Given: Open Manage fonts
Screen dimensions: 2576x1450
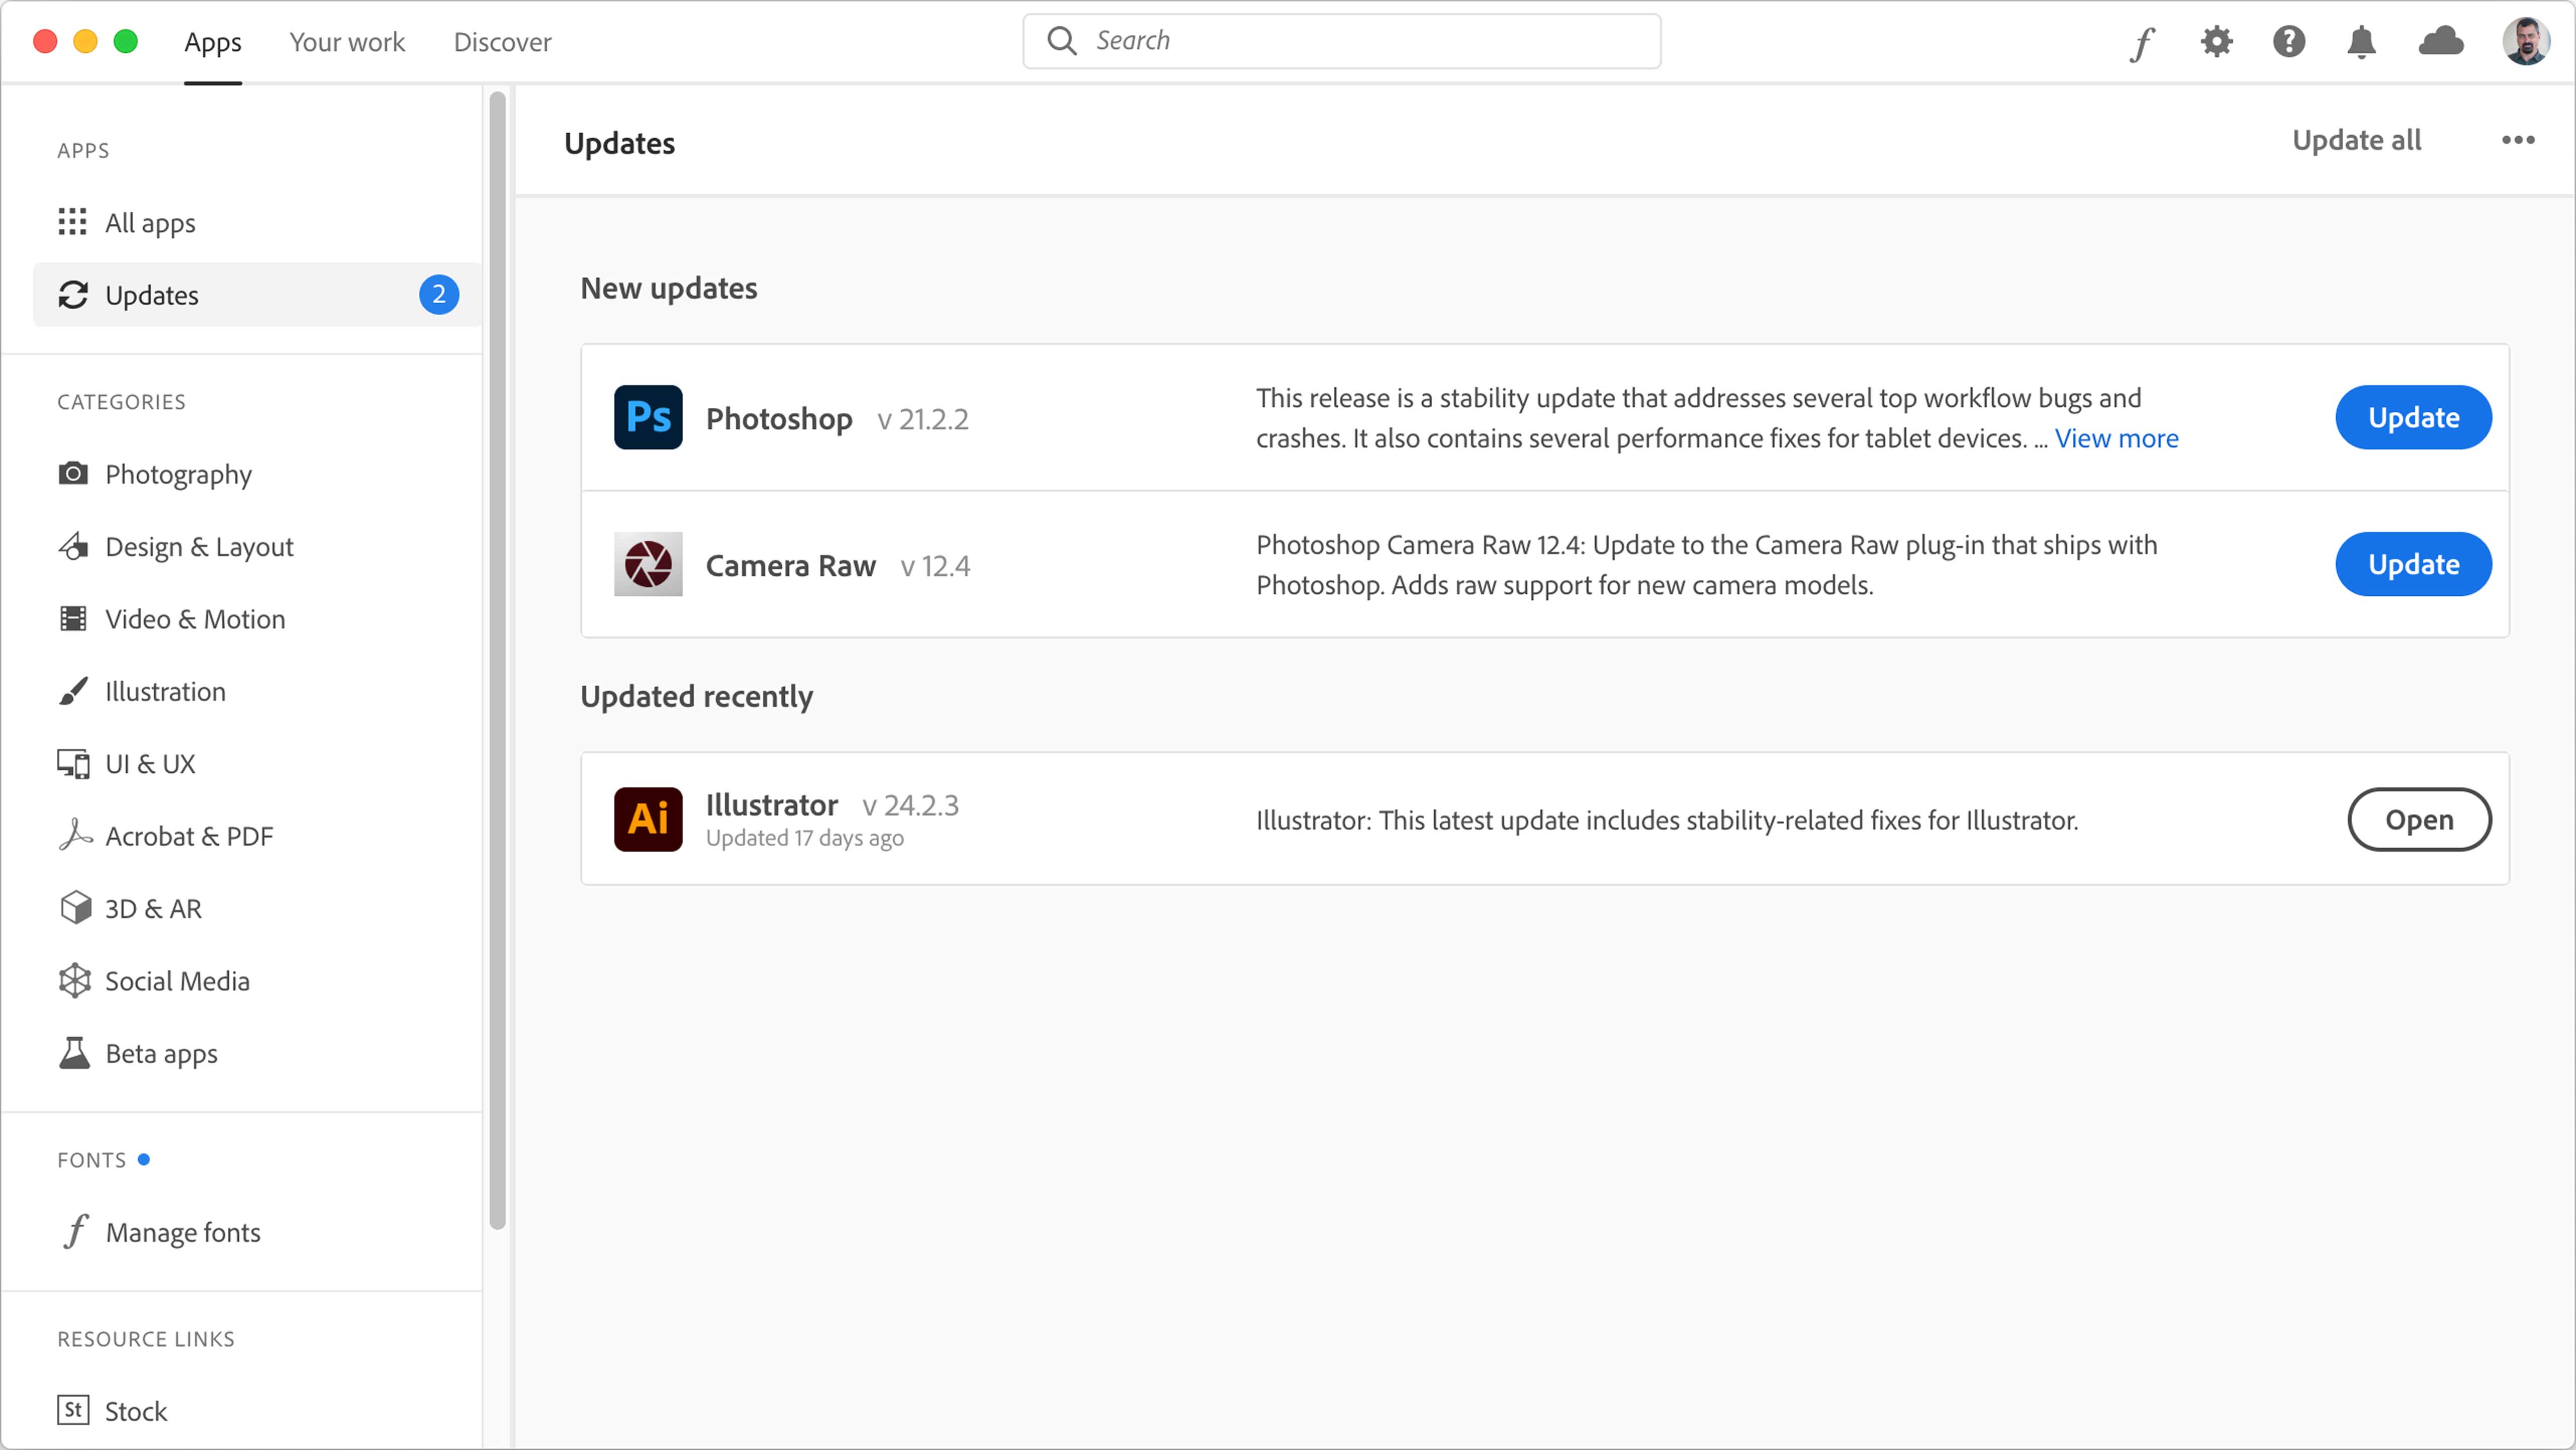Looking at the screenshot, I should click(258, 1232).
